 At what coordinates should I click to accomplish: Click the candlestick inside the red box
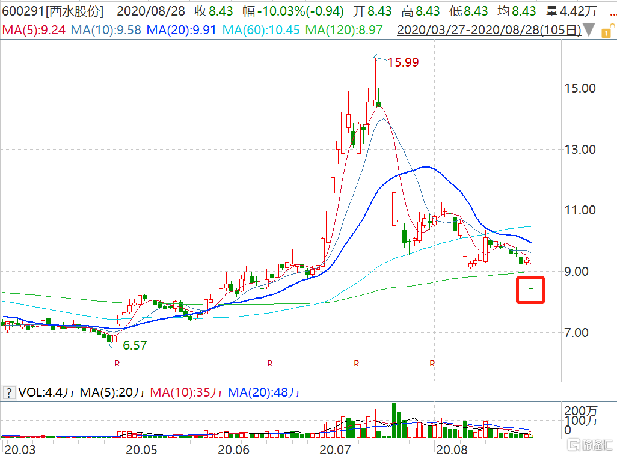pyautogui.click(x=531, y=288)
